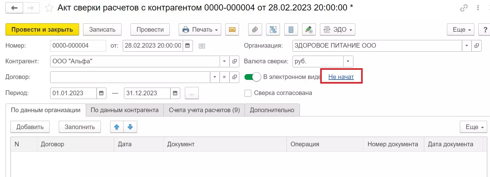Open the blue list report icon
Screen dimensions: 490x177
point(291,29)
